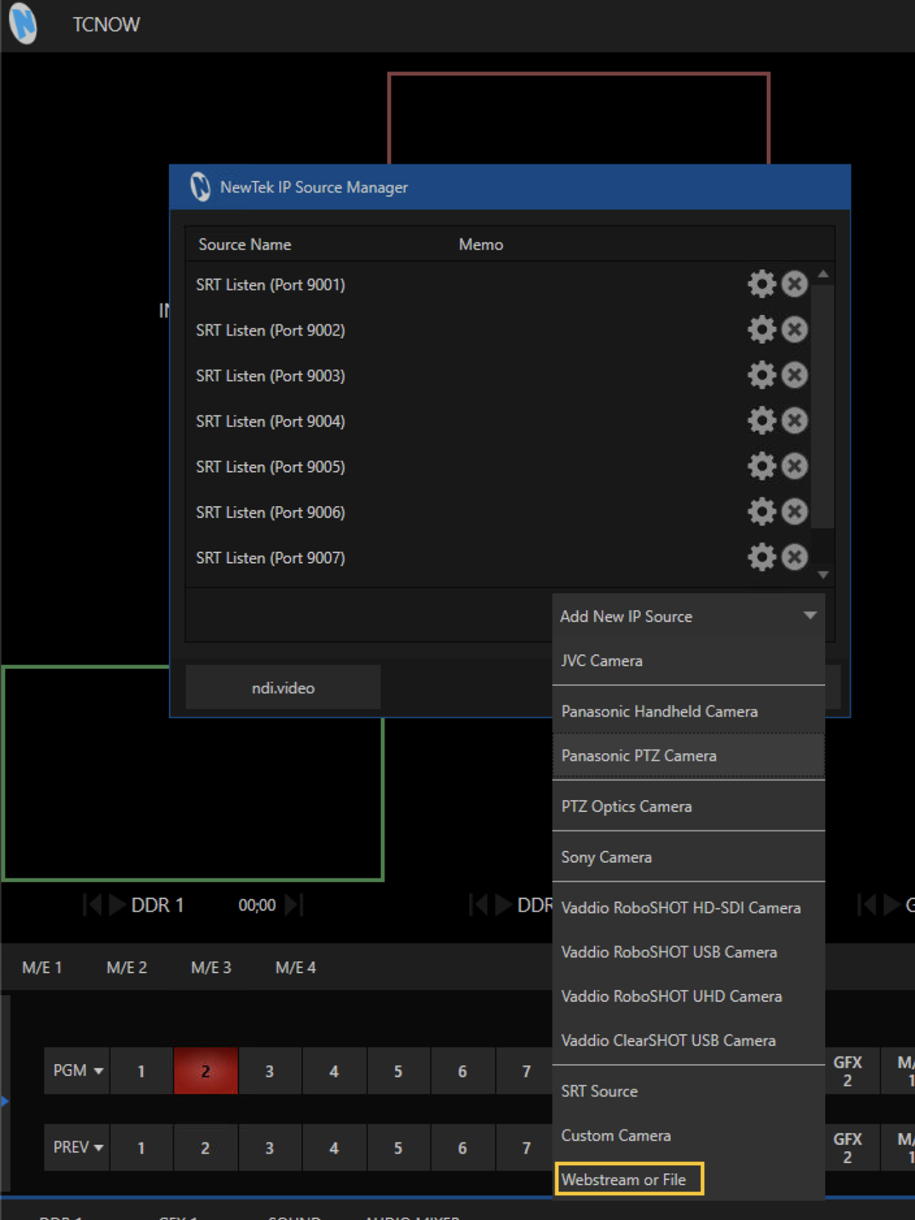Select source 6 on PGM row
Viewport: 915px width, 1220px height.
(x=462, y=1070)
